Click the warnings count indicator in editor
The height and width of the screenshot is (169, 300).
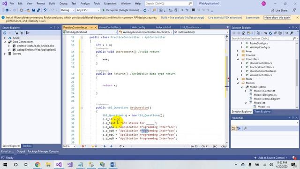pyautogui.click(x=94, y=146)
